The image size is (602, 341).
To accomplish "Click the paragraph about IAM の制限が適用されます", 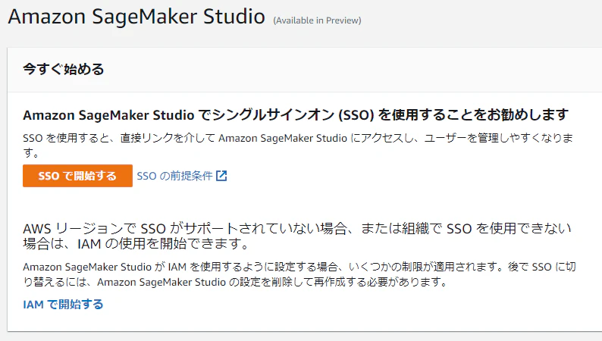I will point(299,274).
